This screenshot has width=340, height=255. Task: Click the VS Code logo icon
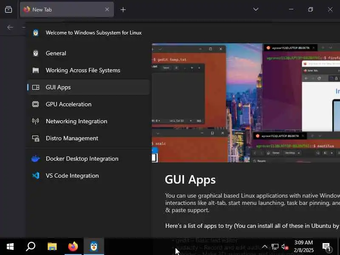(x=36, y=176)
